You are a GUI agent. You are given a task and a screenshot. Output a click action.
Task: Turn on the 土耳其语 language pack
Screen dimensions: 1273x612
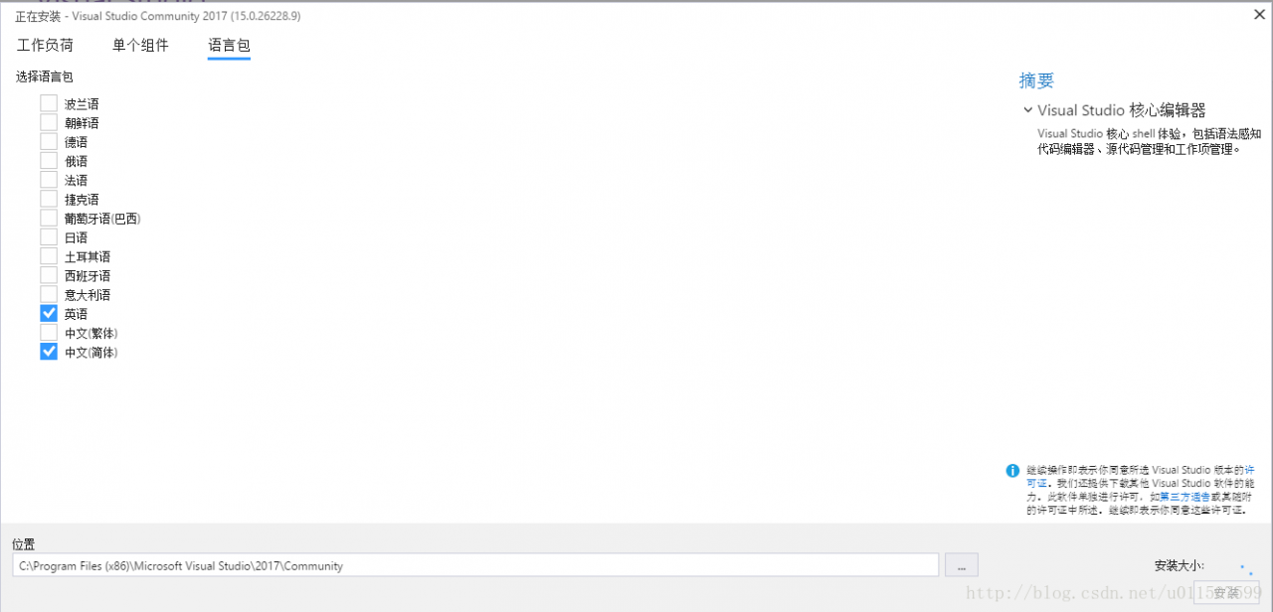(49, 256)
